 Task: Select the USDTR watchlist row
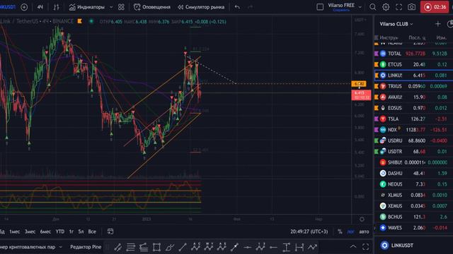pos(413,152)
